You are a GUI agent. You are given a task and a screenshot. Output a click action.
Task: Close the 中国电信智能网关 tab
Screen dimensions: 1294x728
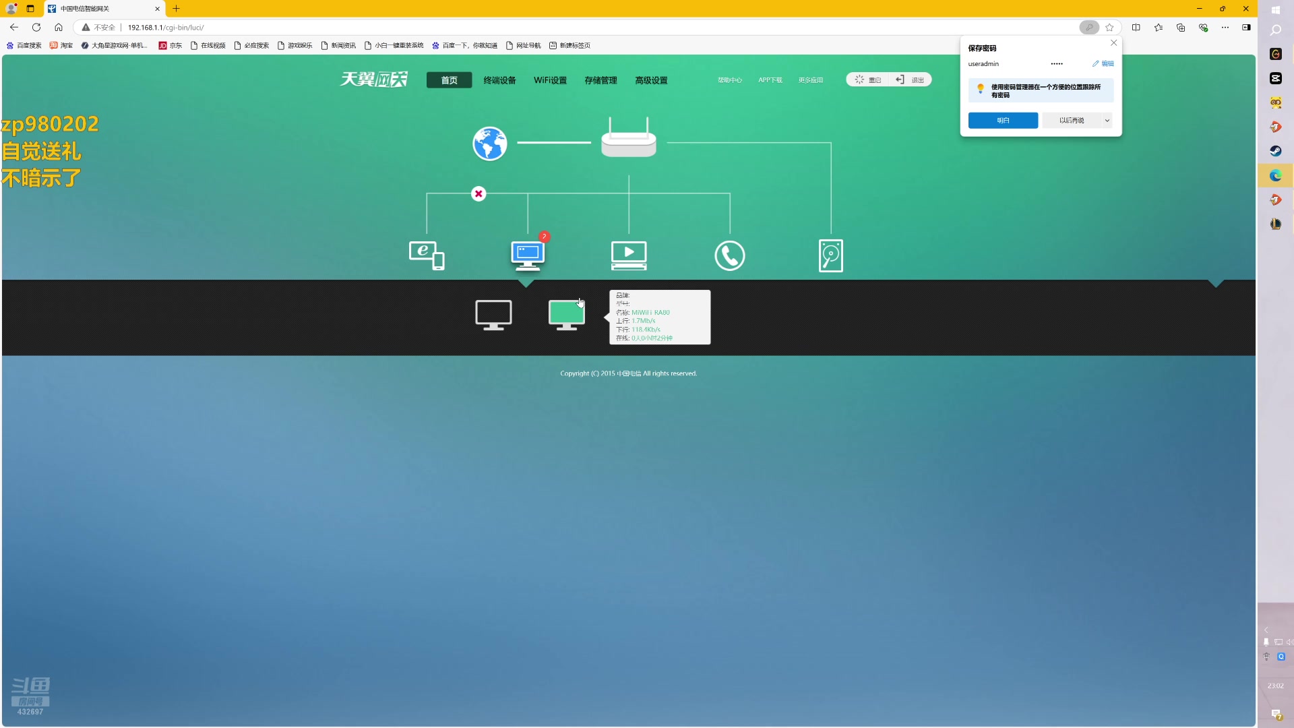pos(157,9)
